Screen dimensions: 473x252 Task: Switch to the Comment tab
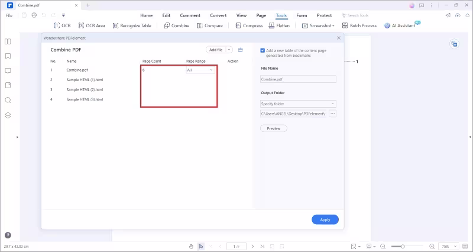coord(190,15)
